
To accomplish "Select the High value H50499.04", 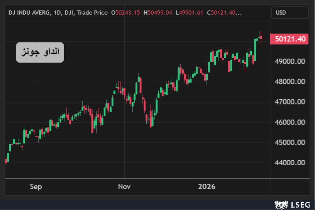I will pyautogui.click(x=157, y=13).
